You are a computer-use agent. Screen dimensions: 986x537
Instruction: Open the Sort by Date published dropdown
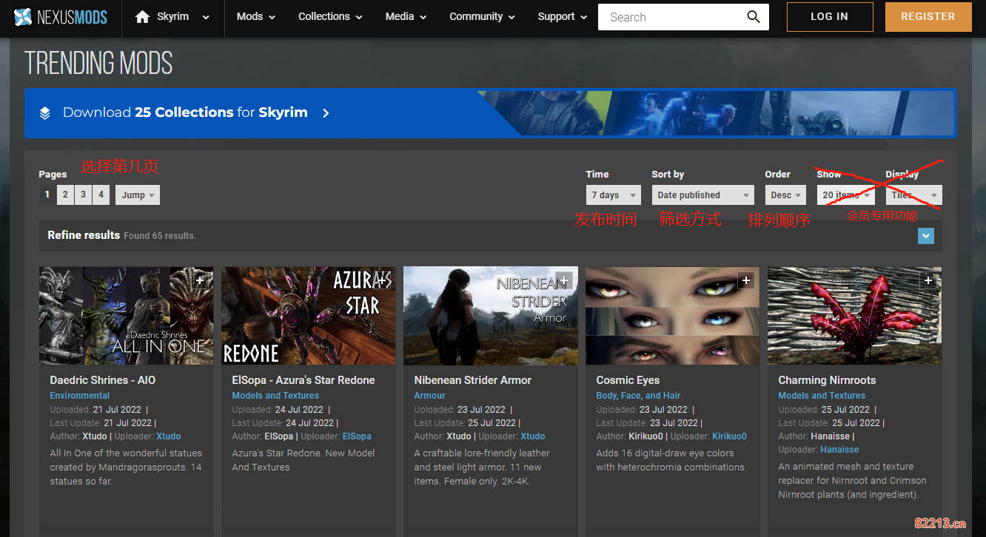point(702,195)
